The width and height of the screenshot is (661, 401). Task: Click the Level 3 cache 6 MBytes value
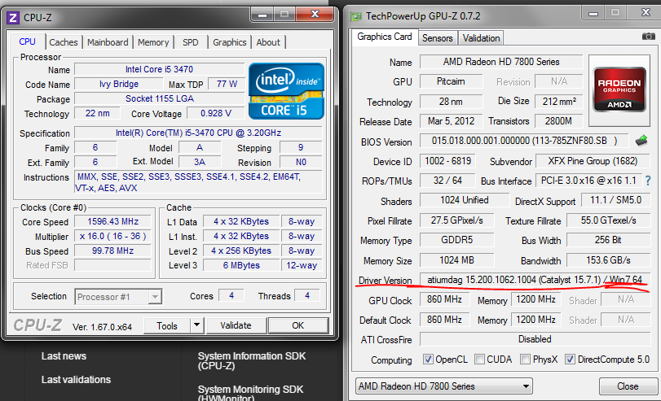coord(241,265)
